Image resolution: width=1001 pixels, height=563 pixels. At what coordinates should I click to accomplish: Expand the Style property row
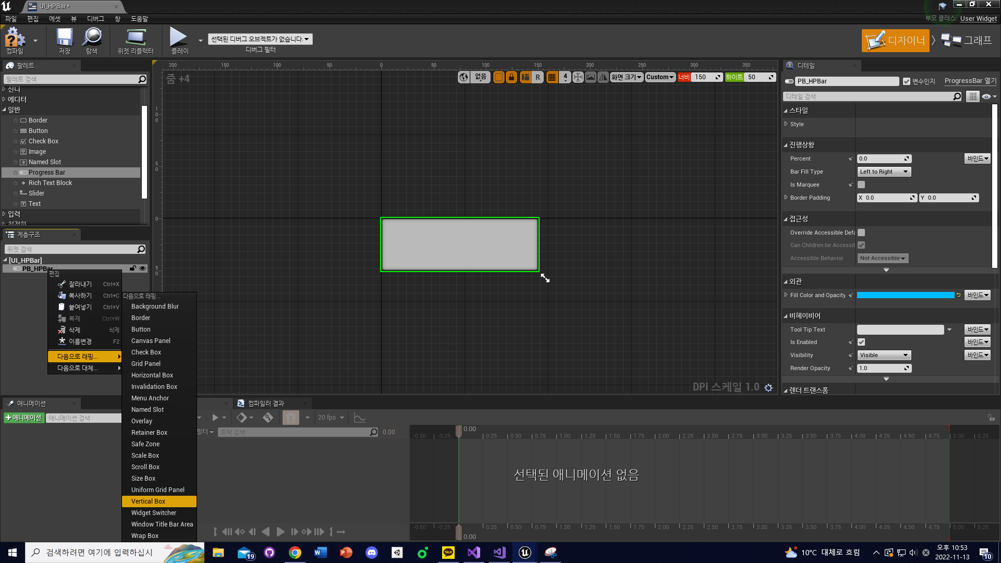pos(786,124)
